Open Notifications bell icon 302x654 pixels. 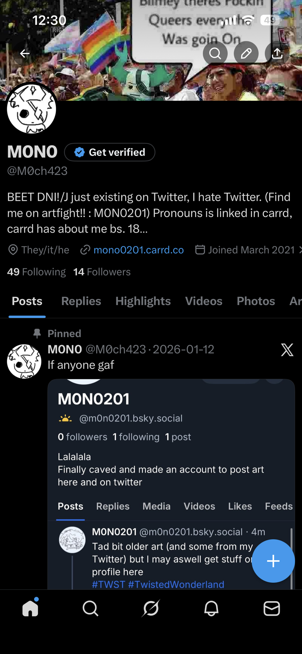pyautogui.click(x=211, y=609)
